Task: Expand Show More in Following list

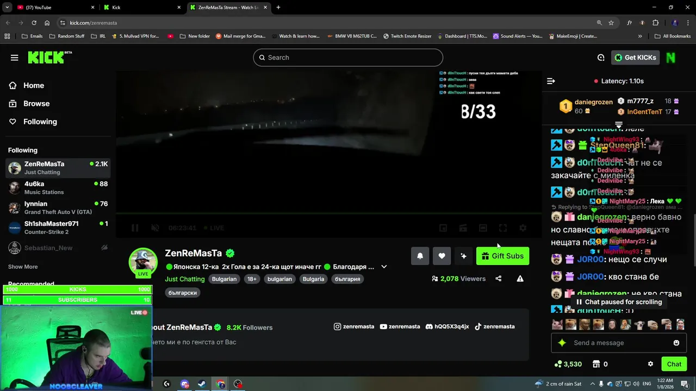Action: click(23, 267)
